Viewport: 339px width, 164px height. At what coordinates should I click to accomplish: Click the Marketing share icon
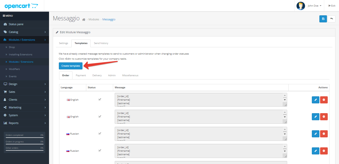pyautogui.click(x=5, y=107)
